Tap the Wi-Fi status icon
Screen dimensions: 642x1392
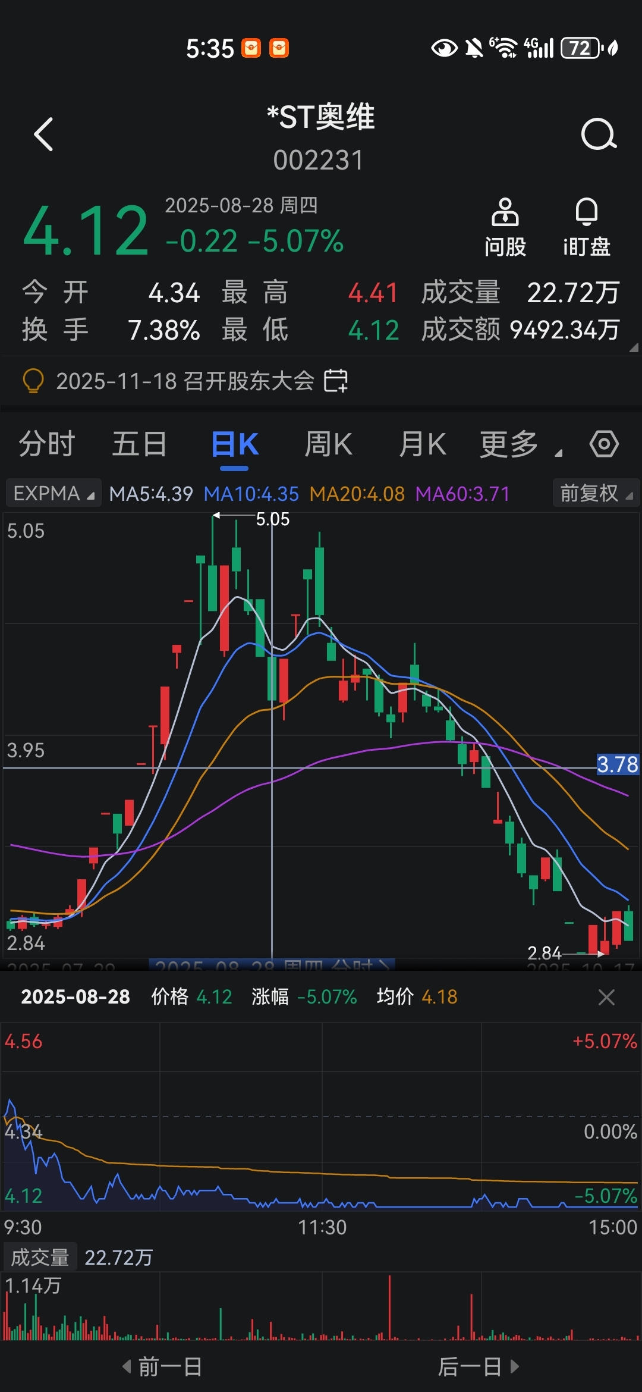[x=504, y=48]
